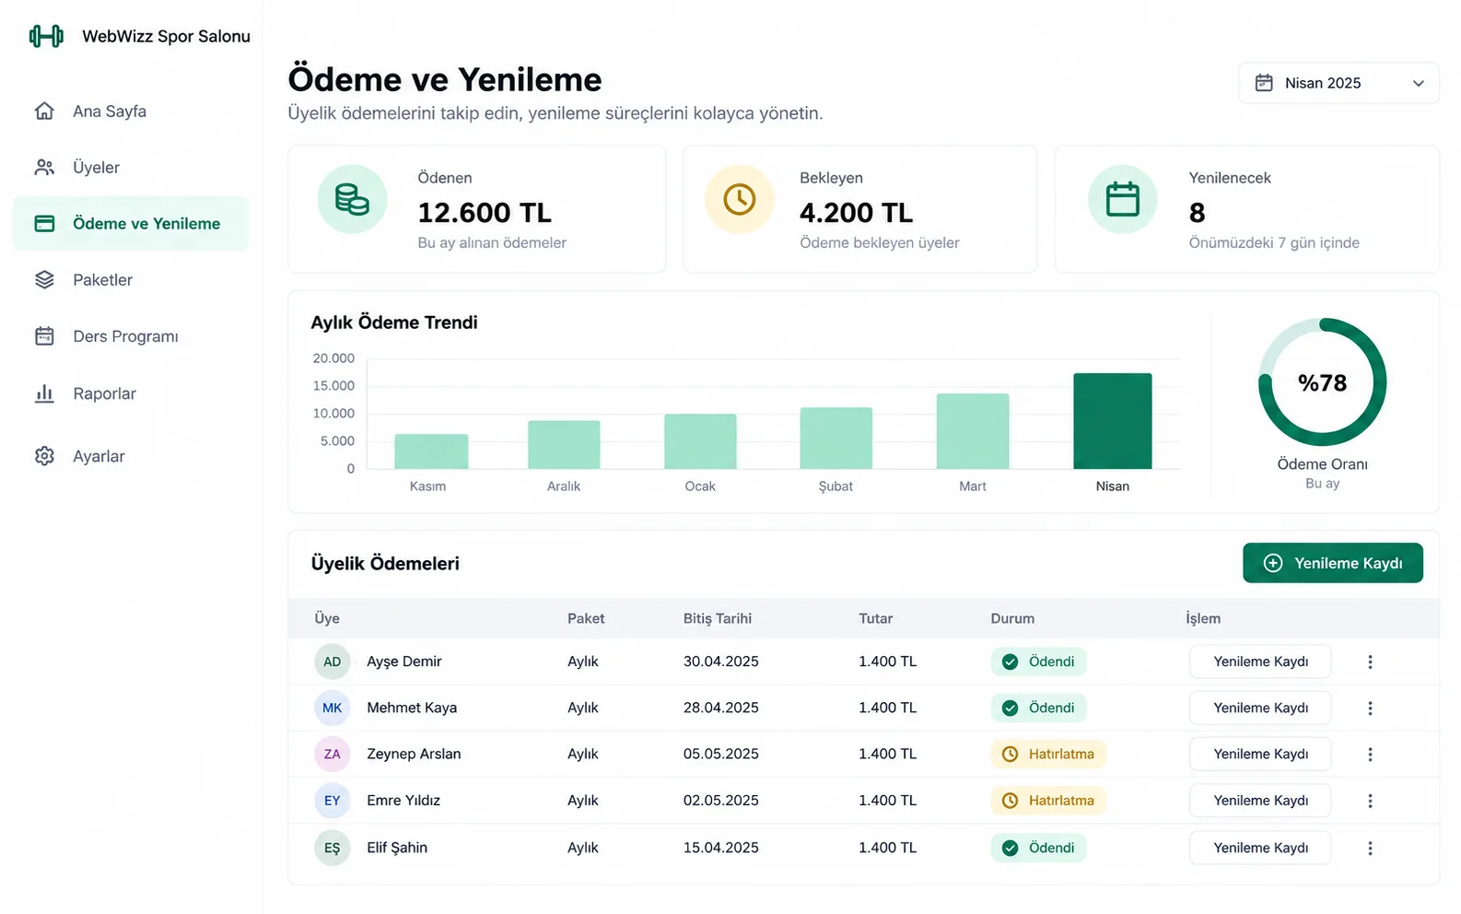
Task: Click the green Yenileme Kaydı button
Action: [1332, 563]
